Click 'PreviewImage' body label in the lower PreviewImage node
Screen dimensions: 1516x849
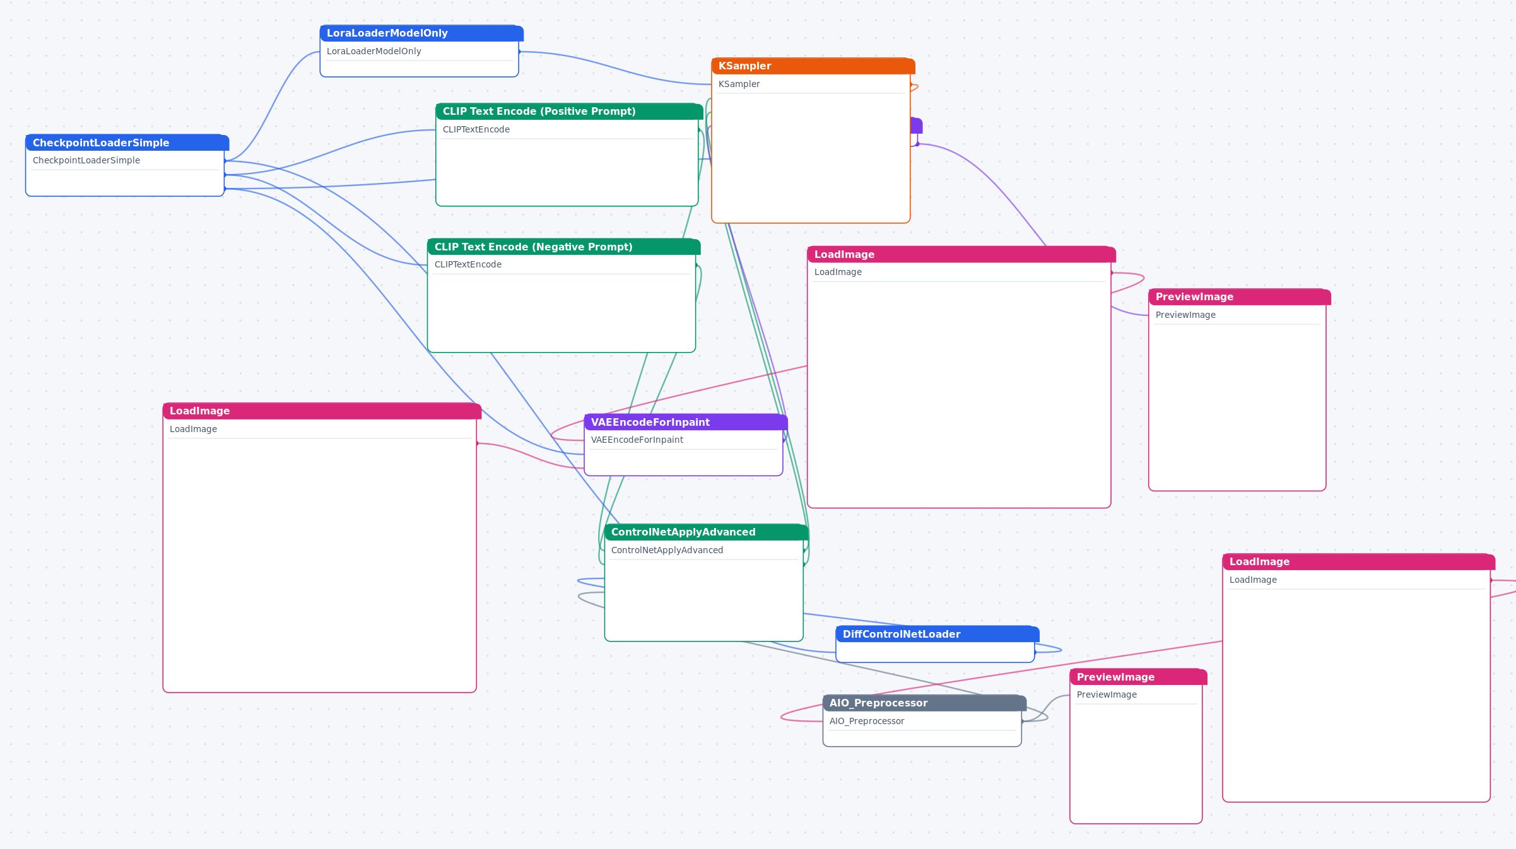click(x=1107, y=694)
